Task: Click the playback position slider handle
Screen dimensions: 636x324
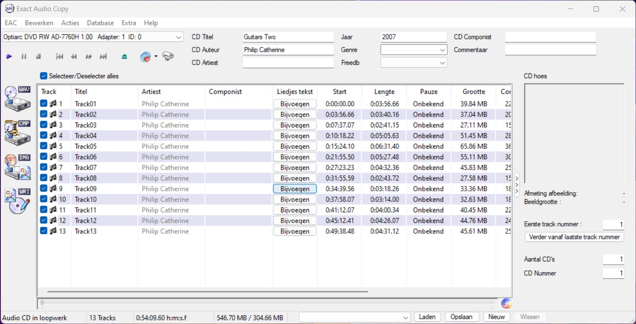Action: [42, 303]
